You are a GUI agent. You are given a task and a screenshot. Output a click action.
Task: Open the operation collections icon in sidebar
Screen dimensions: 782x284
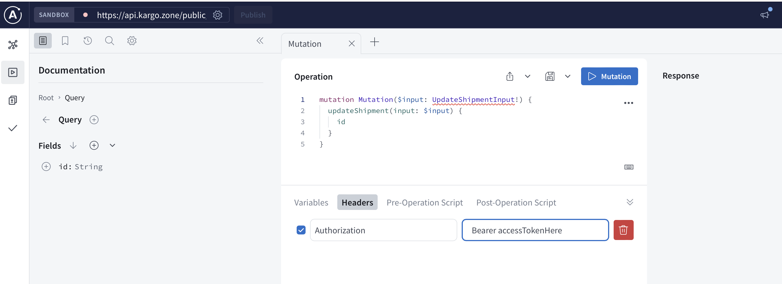coord(13,100)
